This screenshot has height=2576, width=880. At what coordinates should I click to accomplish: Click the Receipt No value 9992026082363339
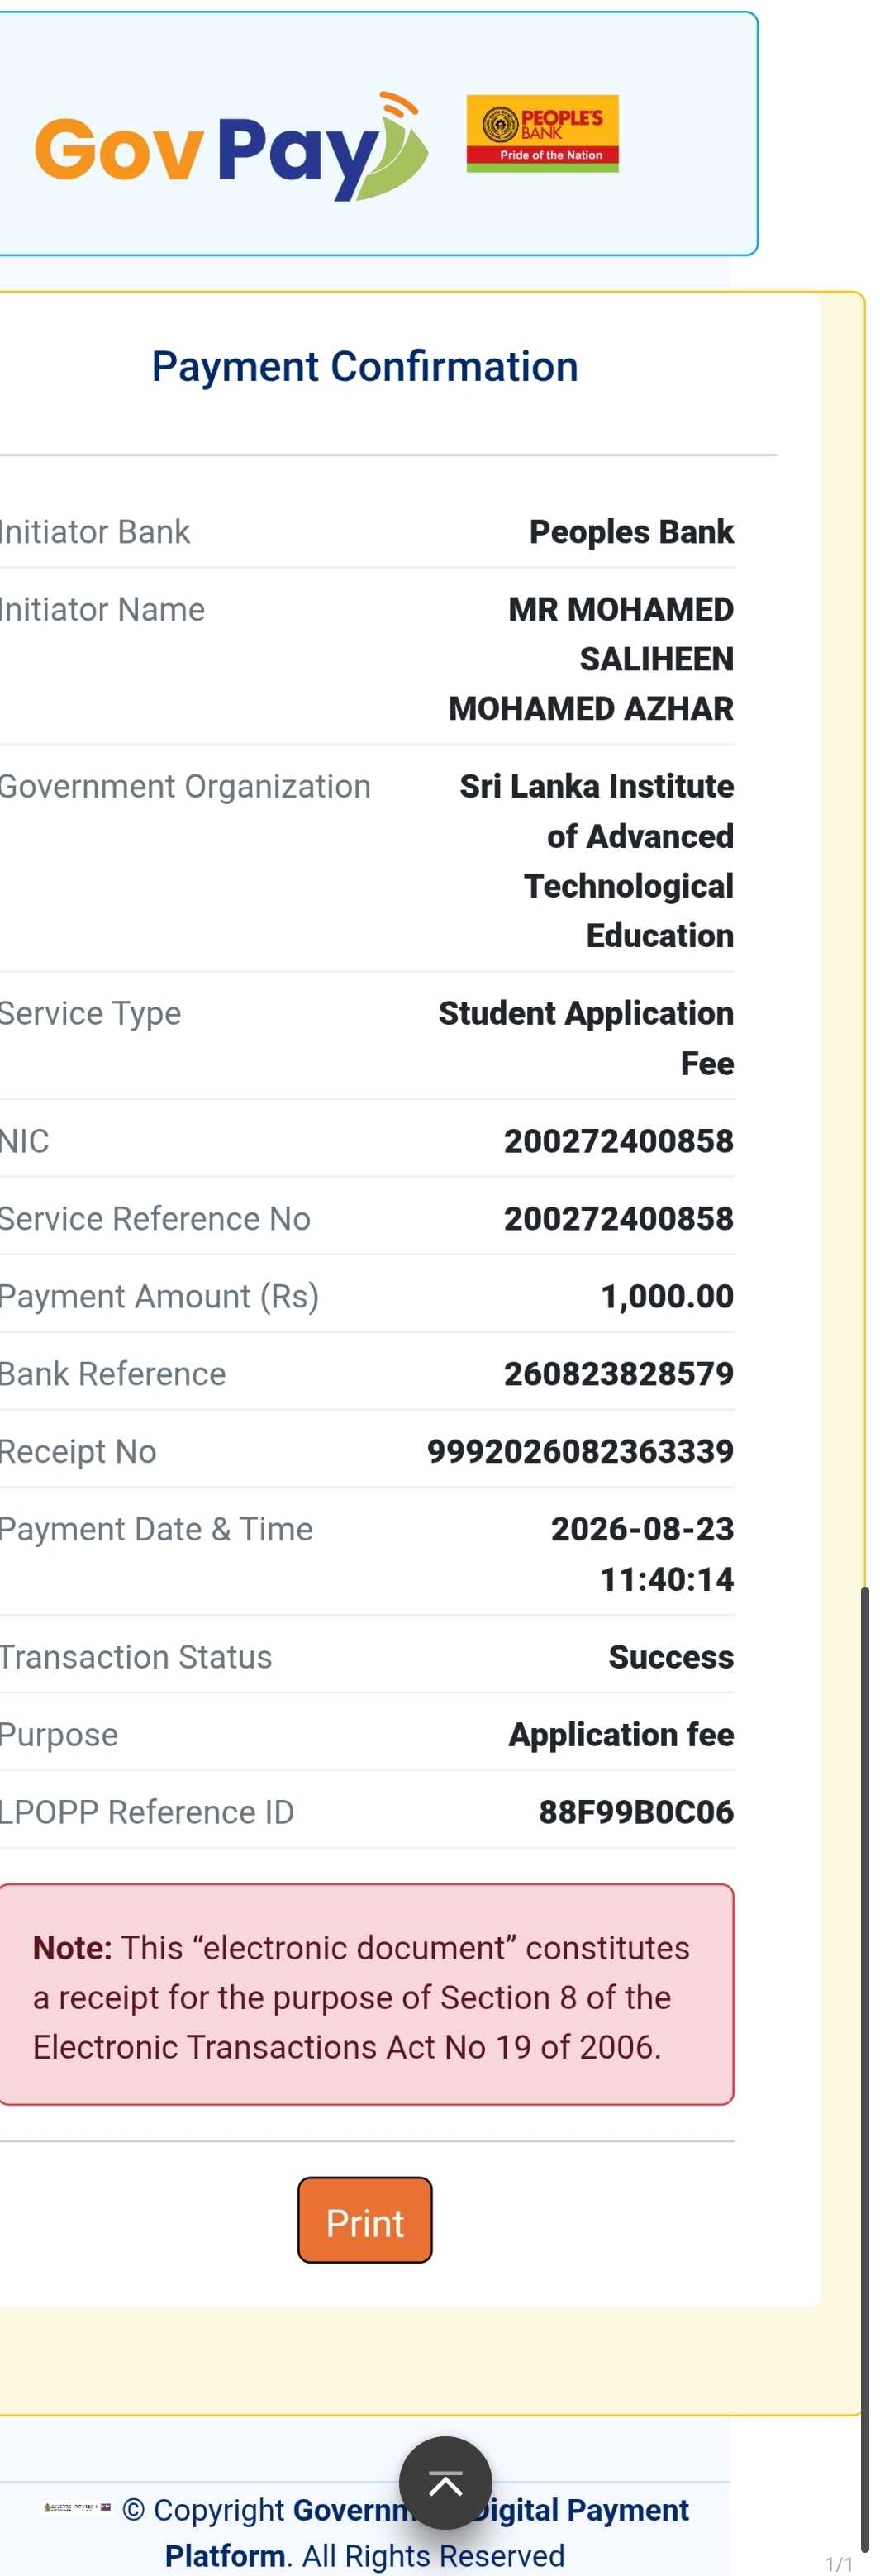click(580, 1451)
